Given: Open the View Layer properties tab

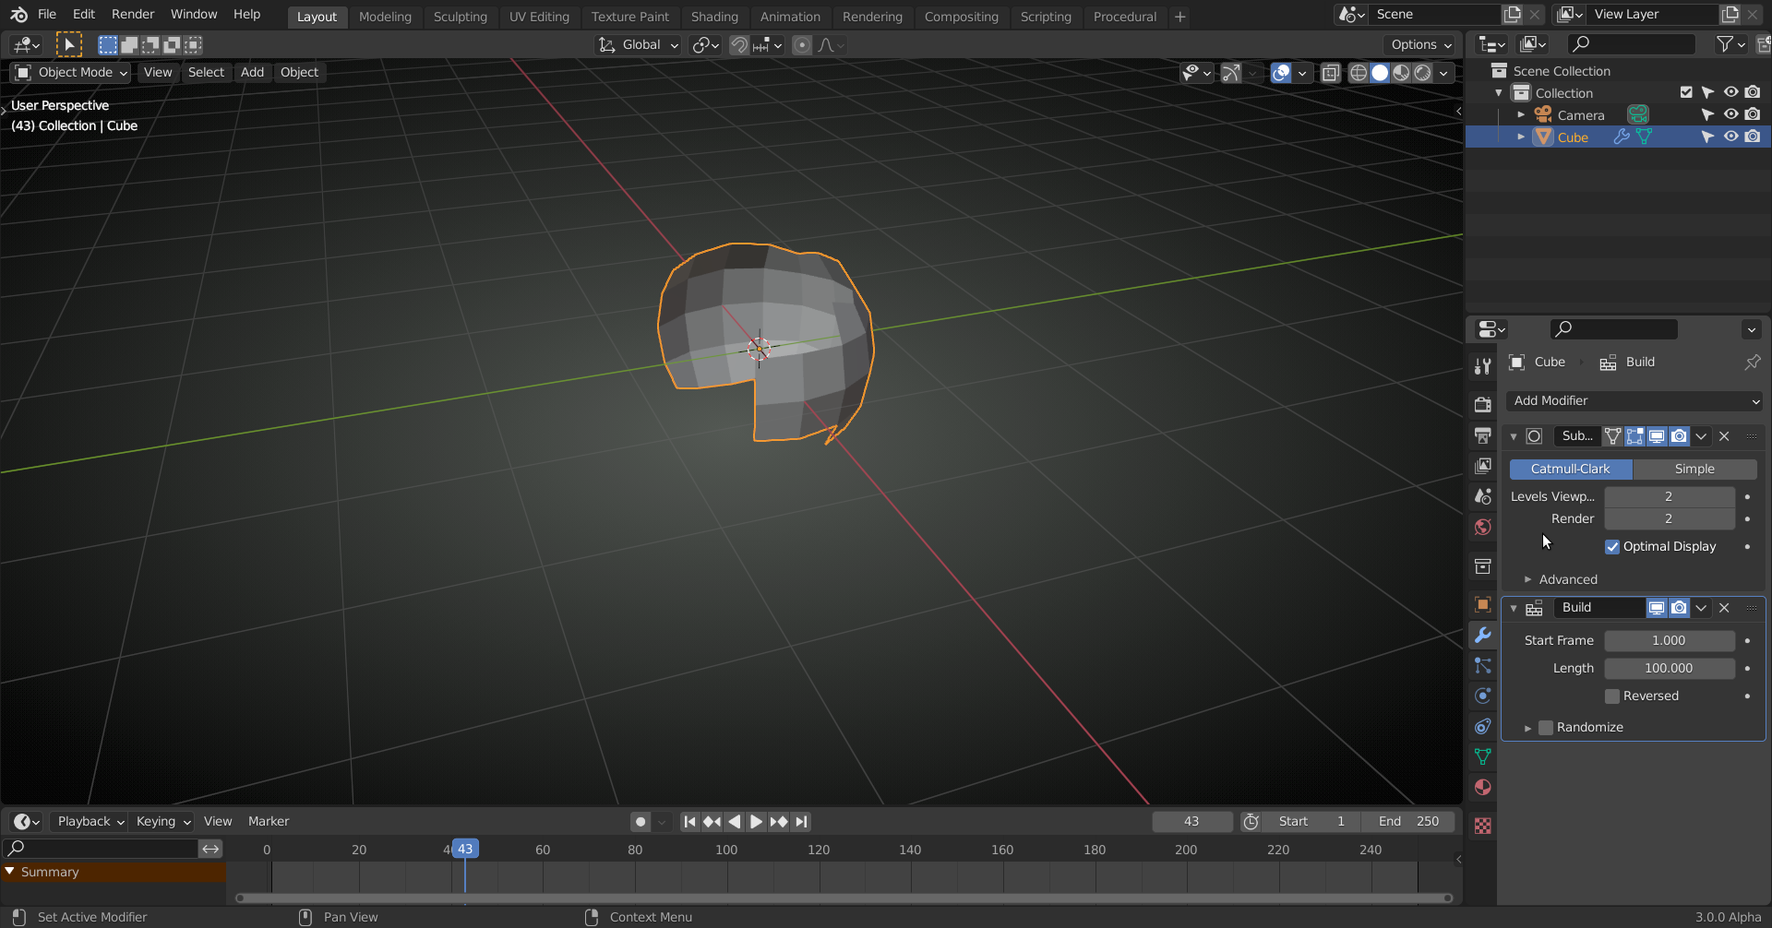Looking at the screenshot, I should point(1482,466).
